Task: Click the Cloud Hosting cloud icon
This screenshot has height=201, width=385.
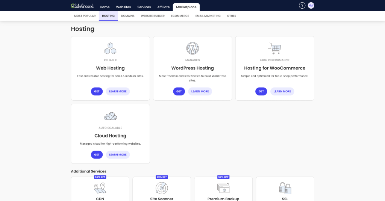Action: tap(110, 116)
